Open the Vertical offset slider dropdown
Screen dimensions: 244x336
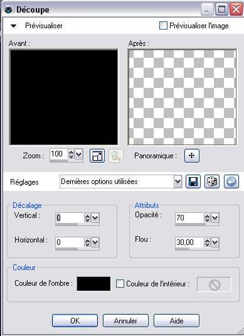95,218
